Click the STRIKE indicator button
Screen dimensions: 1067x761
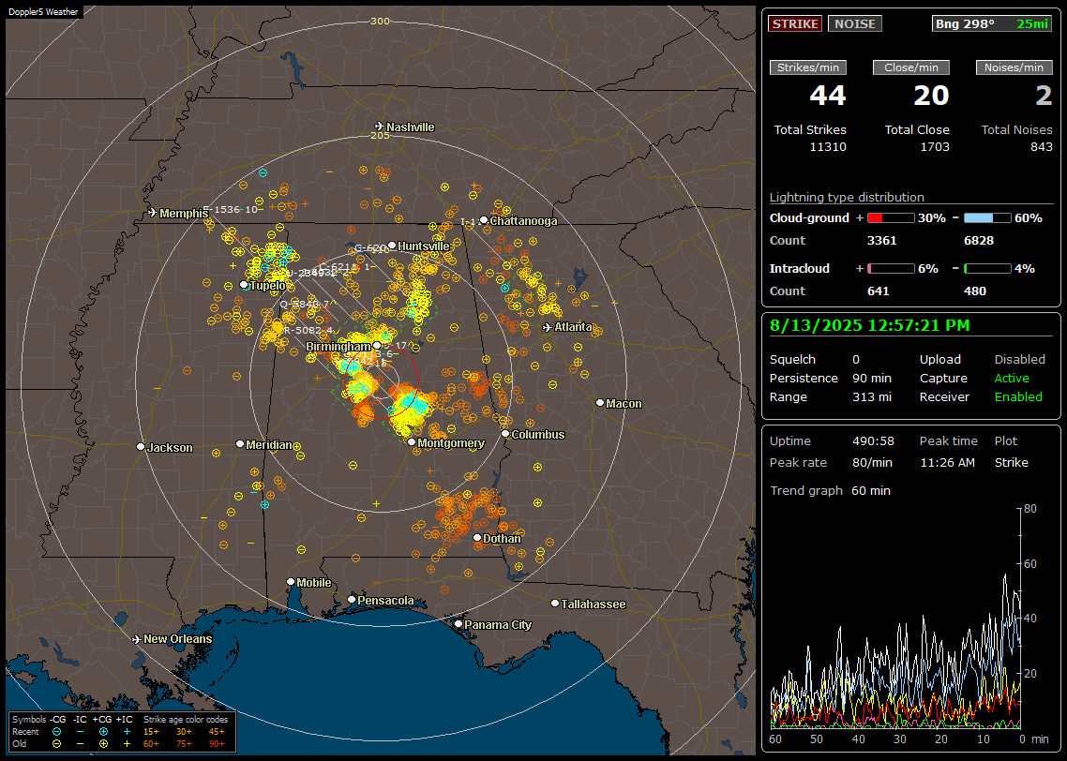[795, 23]
